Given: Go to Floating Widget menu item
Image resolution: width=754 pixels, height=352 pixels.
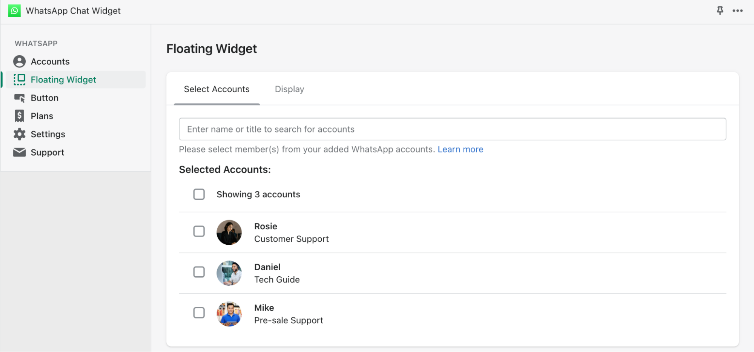Looking at the screenshot, I should pyautogui.click(x=75, y=79).
